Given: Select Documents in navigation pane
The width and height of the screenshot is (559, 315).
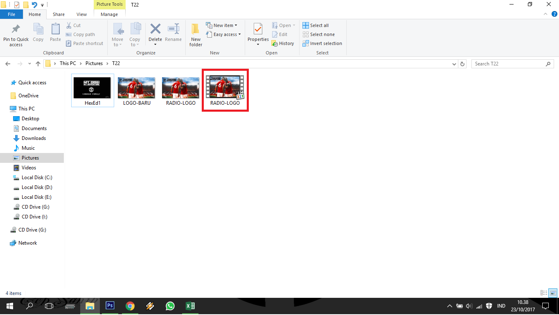Looking at the screenshot, I should (x=34, y=128).
